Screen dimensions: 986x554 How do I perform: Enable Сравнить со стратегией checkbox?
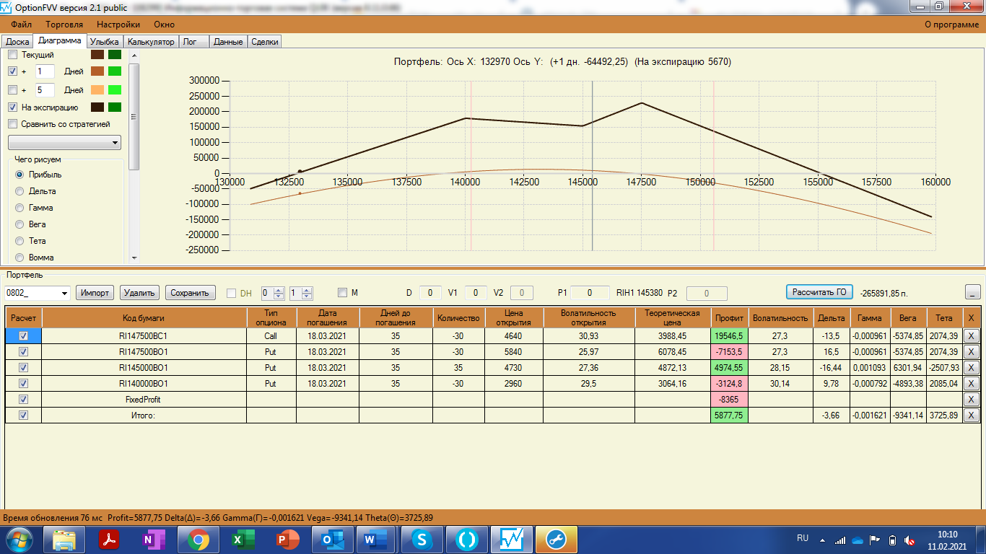coord(12,124)
